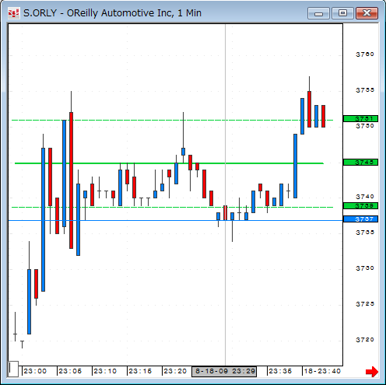Click the 23:05 time axis label
386x385 pixels.
tap(70, 371)
